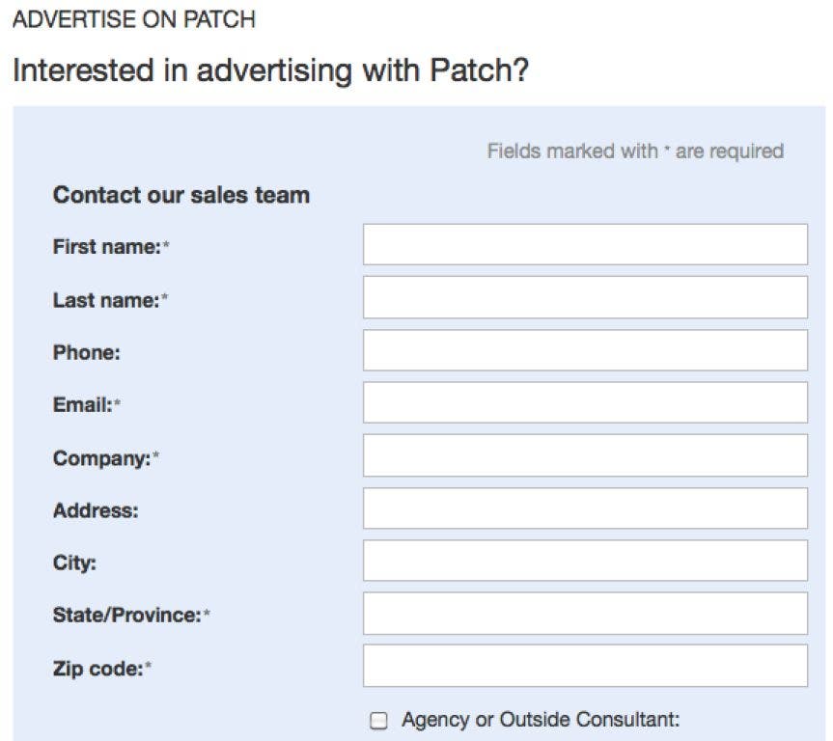Screen dimensions: 833x741
Task: Click the Email label
Action: click(x=86, y=405)
